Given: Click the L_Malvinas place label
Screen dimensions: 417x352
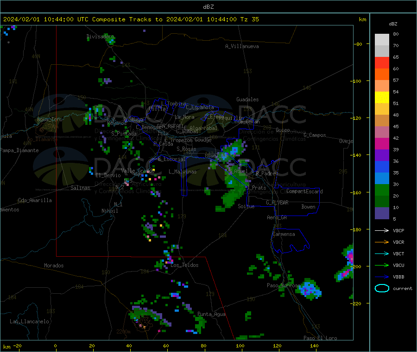Looking at the screenshot, I should 183,172.
